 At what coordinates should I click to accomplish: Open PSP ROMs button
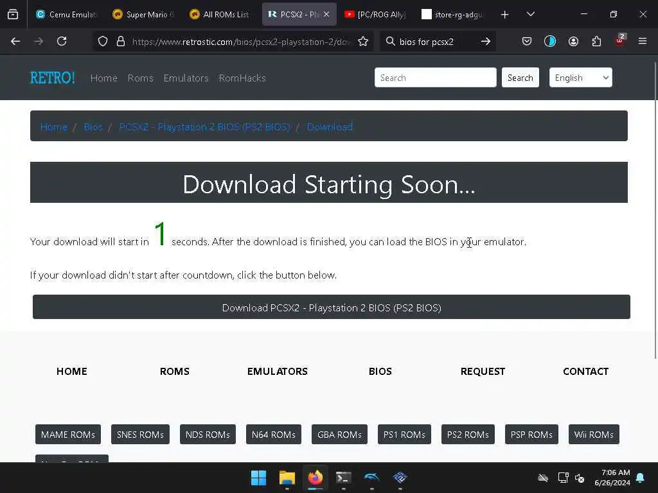(531, 435)
